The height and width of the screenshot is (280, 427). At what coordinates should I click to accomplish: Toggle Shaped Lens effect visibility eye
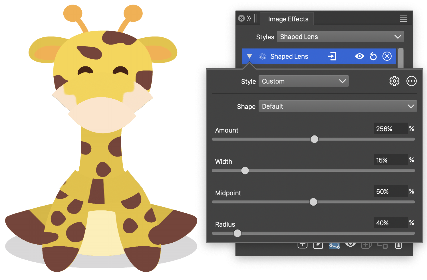[x=359, y=56]
